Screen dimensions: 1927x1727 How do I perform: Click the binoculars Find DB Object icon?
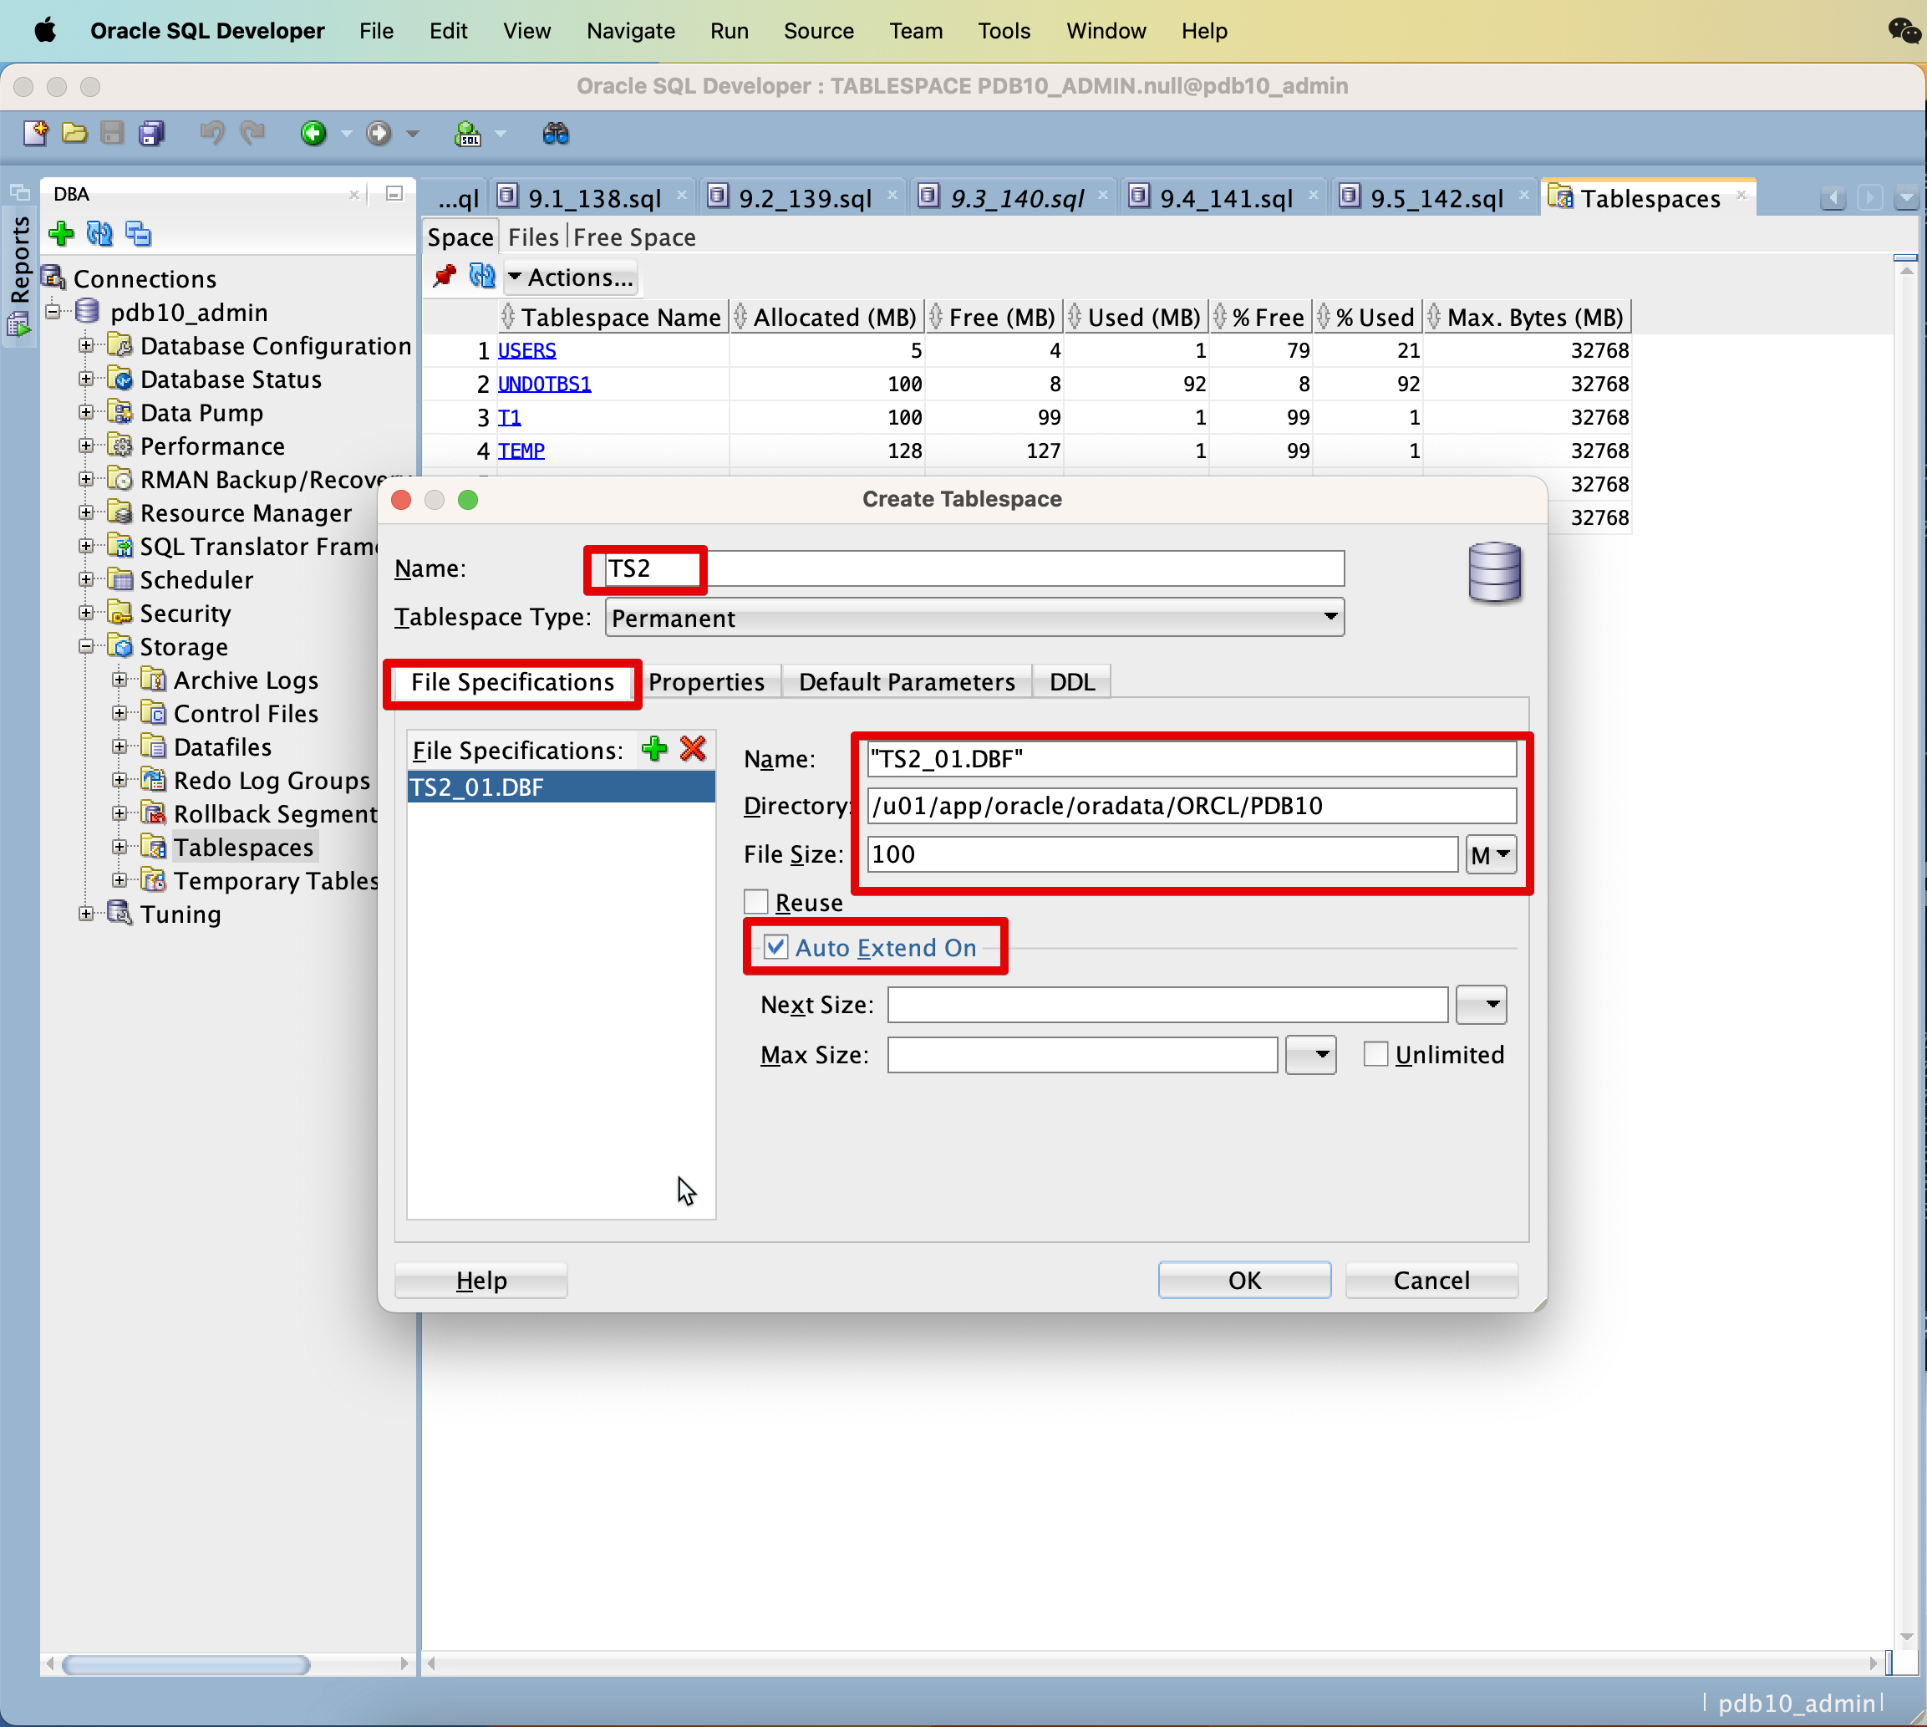pyautogui.click(x=555, y=134)
